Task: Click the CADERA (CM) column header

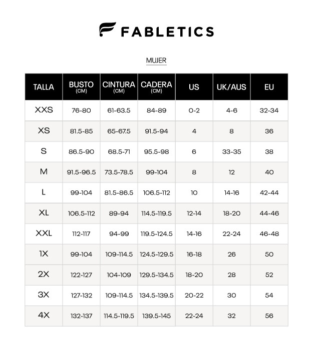Action: 156,87
